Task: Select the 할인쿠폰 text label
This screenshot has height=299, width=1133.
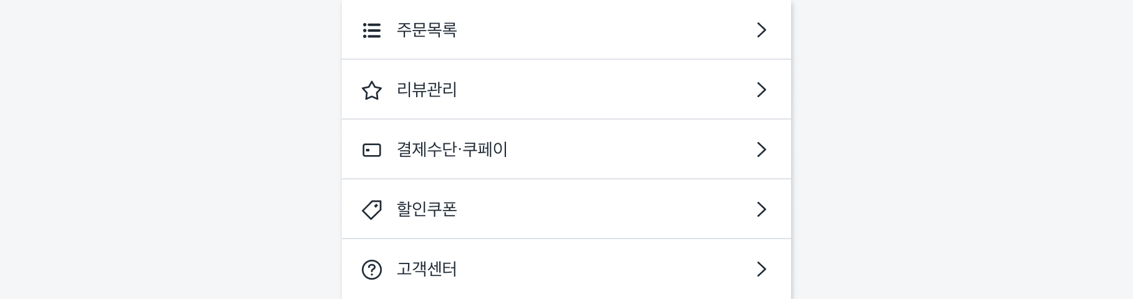Action: tap(427, 209)
